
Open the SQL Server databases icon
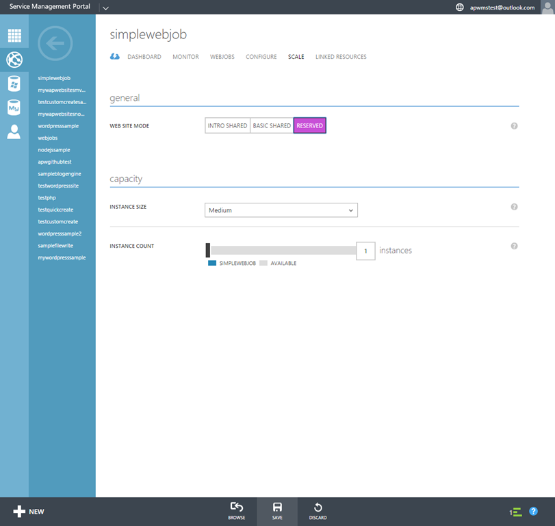14,84
